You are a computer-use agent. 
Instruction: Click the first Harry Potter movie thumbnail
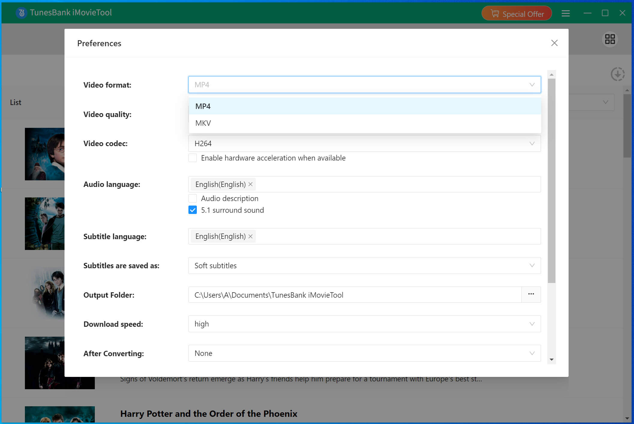click(45, 154)
